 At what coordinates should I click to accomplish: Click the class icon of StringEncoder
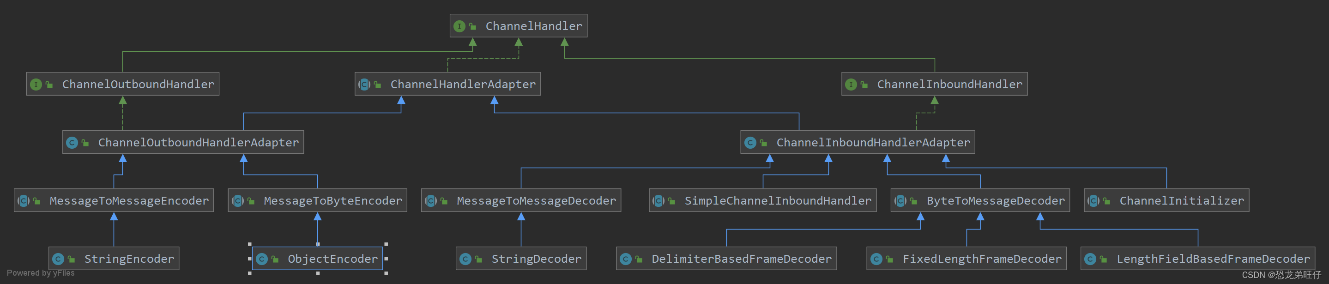click(x=58, y=259)
